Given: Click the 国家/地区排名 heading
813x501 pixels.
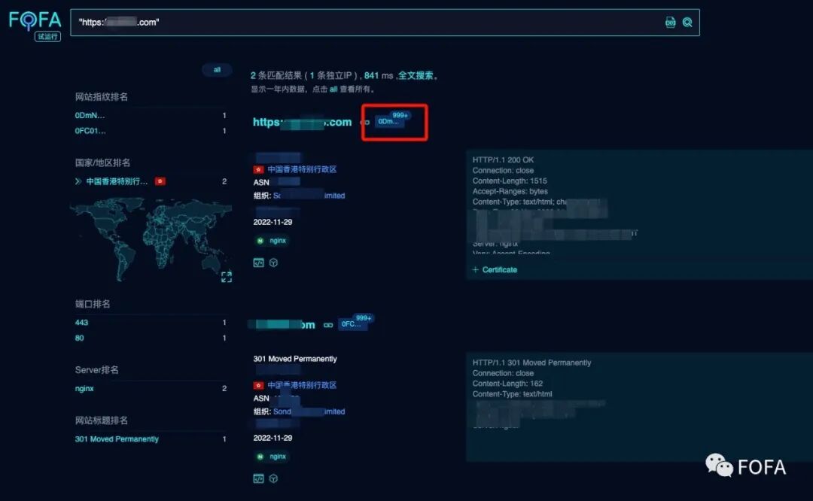Looking at the screenshot, I should point(102,162).
